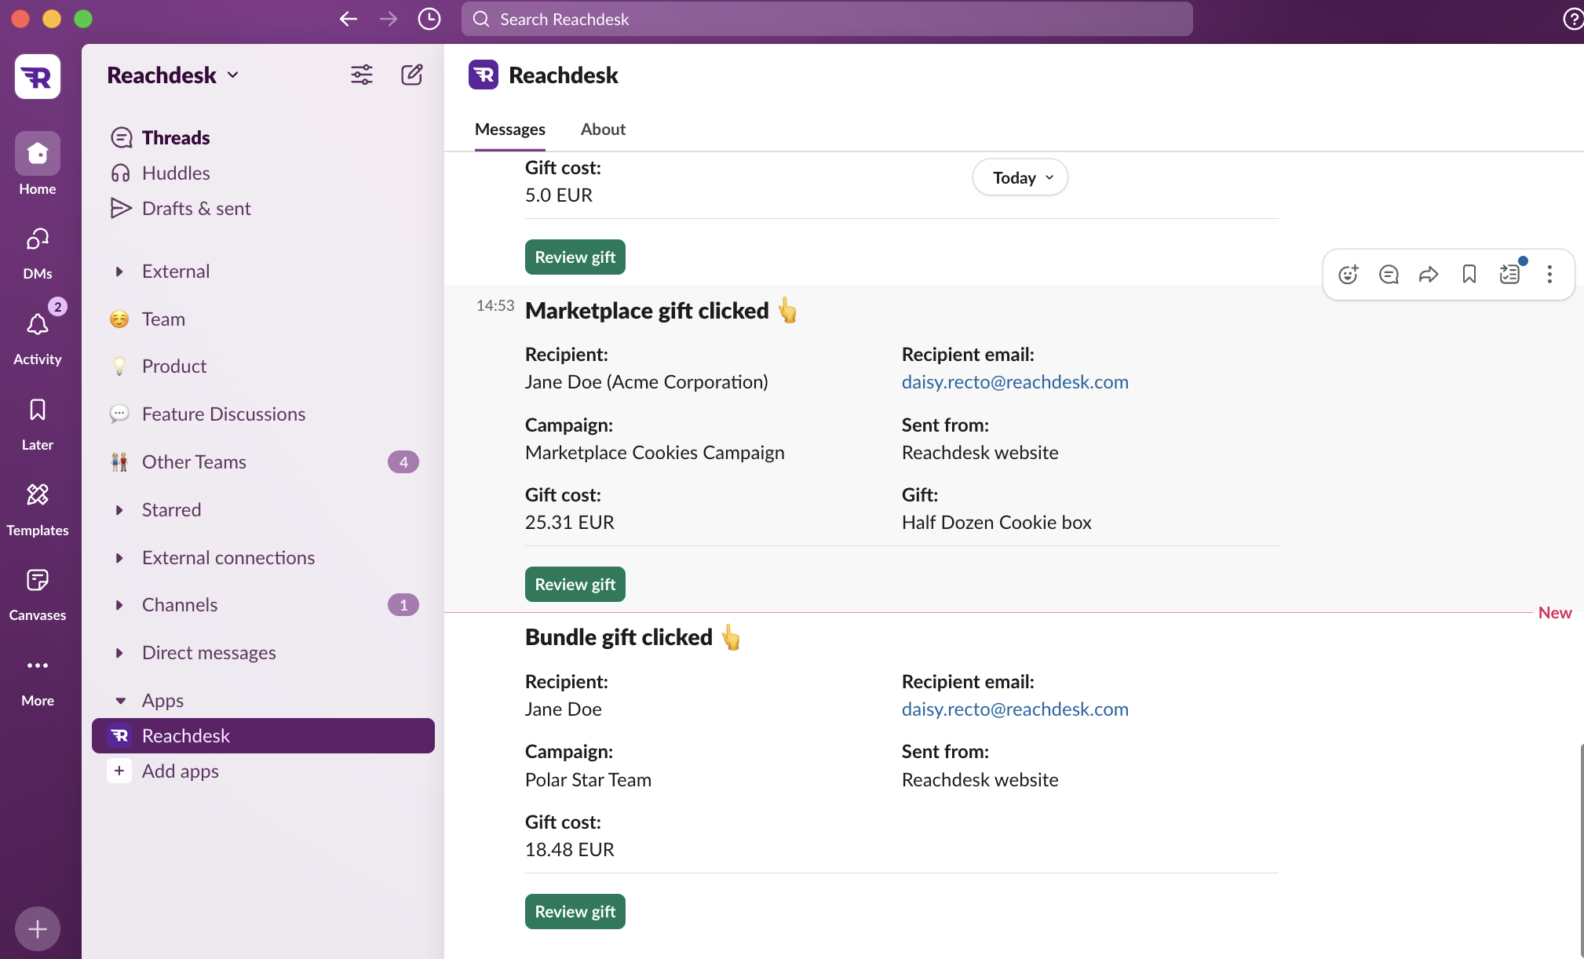Click Add apps
Screen dimensions: 1584x959
click(263, 771)
